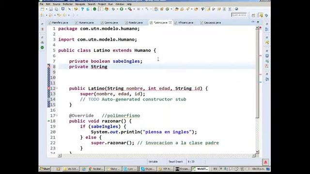This screenshot has width=310, height=174.
Task: Switch to the Mamifero.java tab
Action: (x=59, y=23)
